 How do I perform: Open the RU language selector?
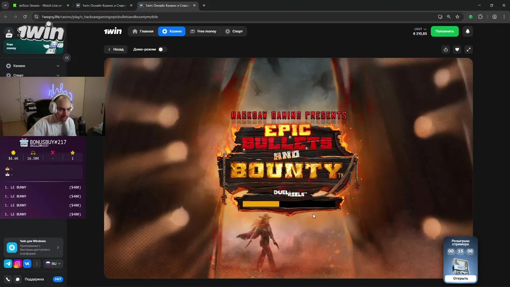53,263
